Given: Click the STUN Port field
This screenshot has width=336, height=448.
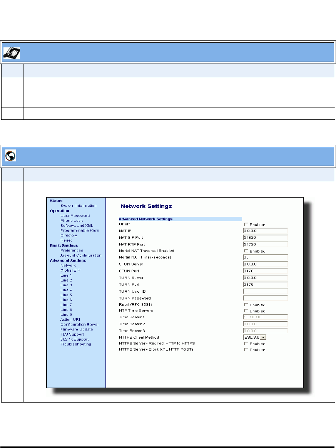Looking at the screenshot, I should click(x=265, y=271).
